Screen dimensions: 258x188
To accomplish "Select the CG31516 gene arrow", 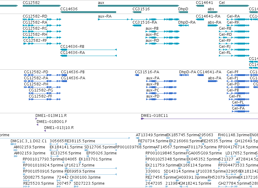I will (137, 12).
